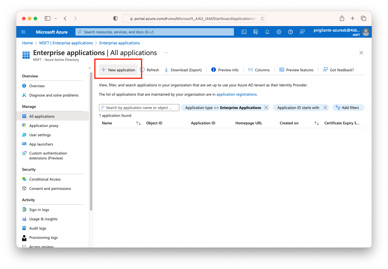Open the Directories and subscriptions filter
Image resolution: width=388 pixels, height=269 pixels.
256,32
